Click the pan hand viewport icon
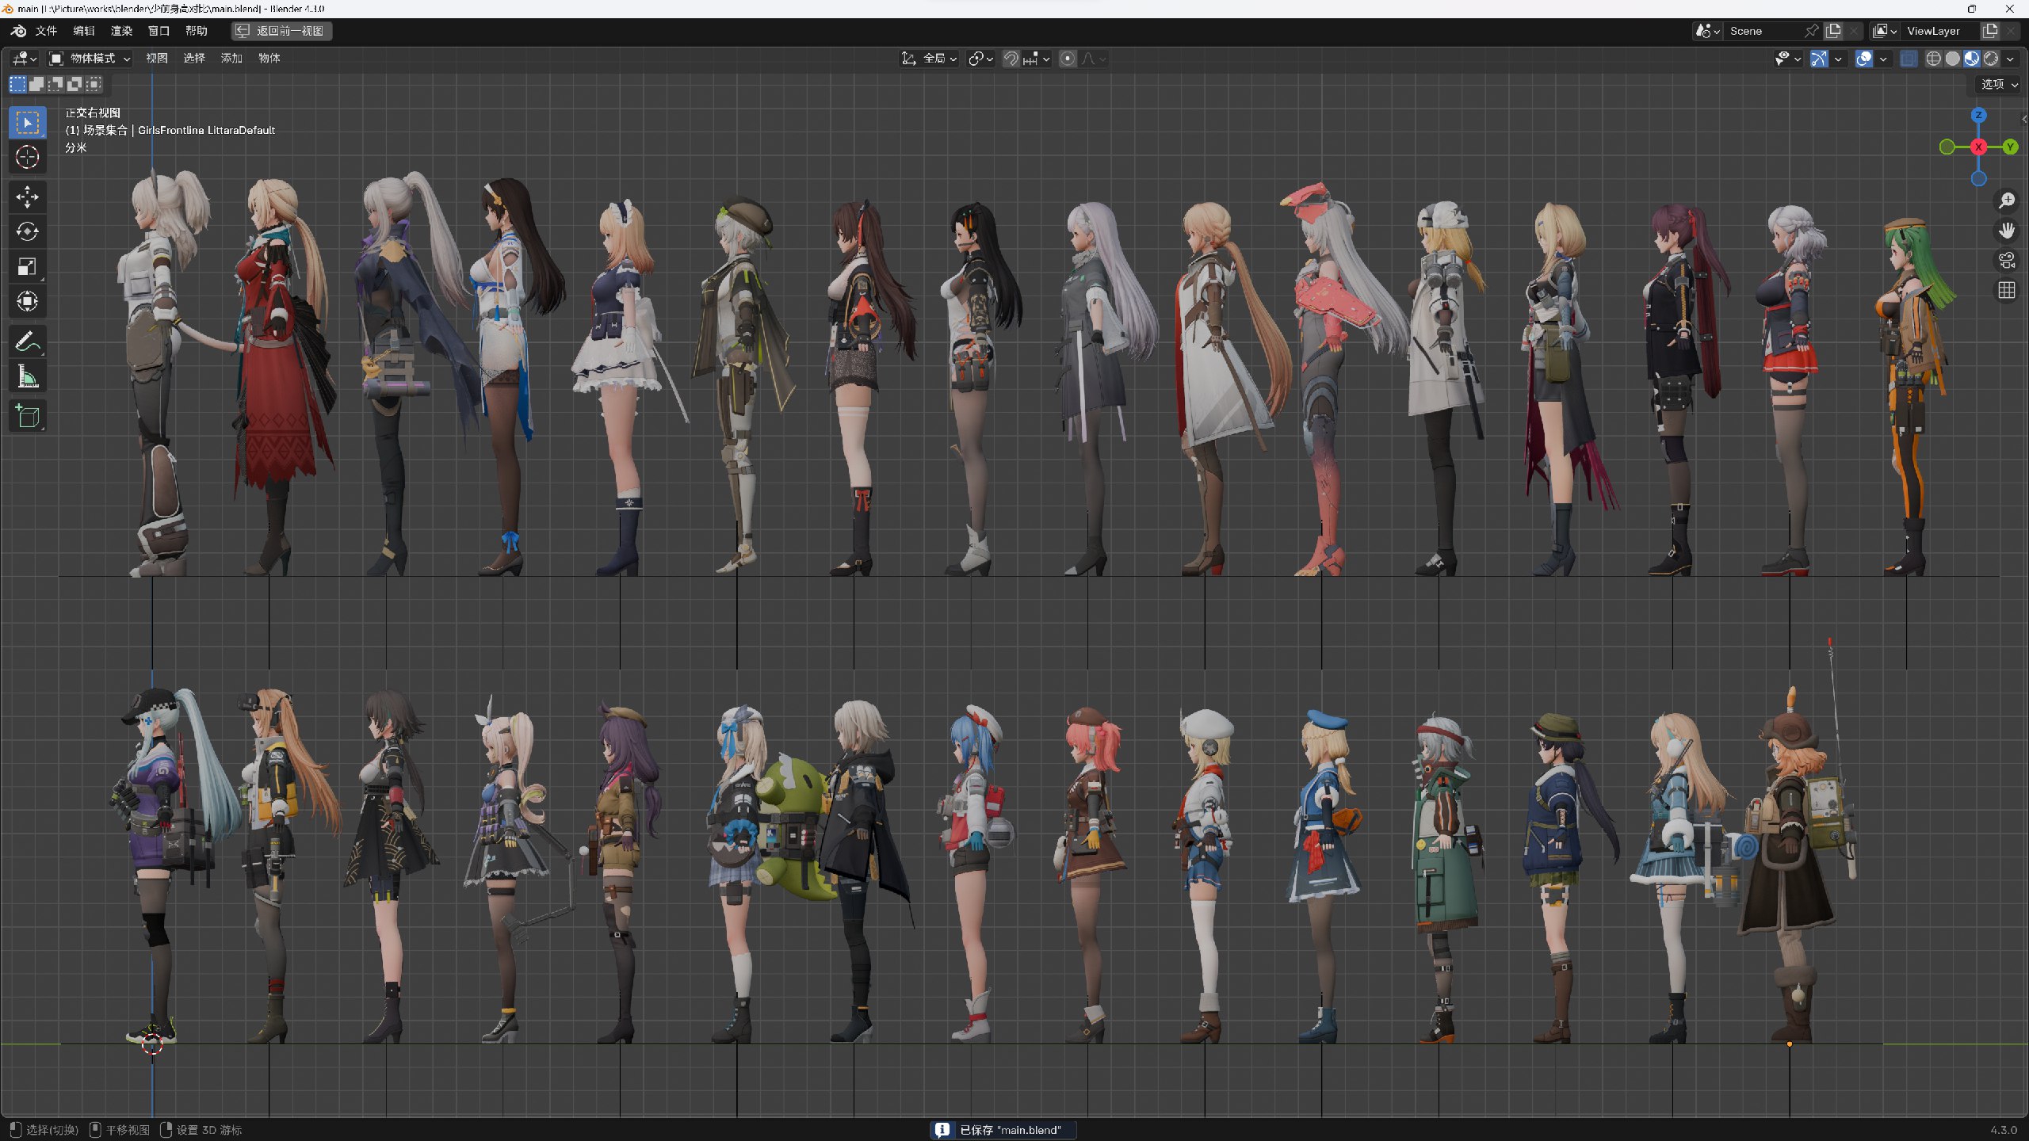This screenshot has height=1141, width=2029. coord(2007,231)
